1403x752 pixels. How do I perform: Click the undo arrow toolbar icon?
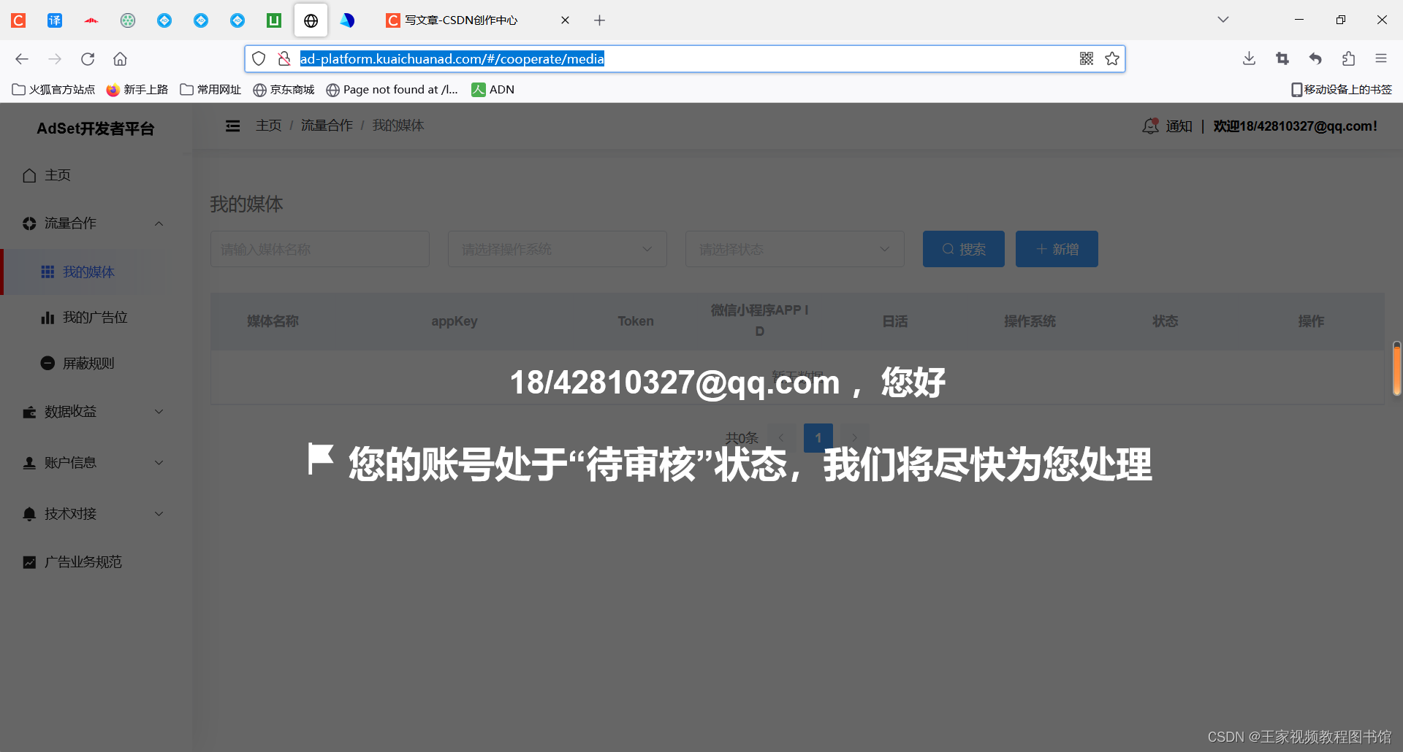coord(1315,58)
